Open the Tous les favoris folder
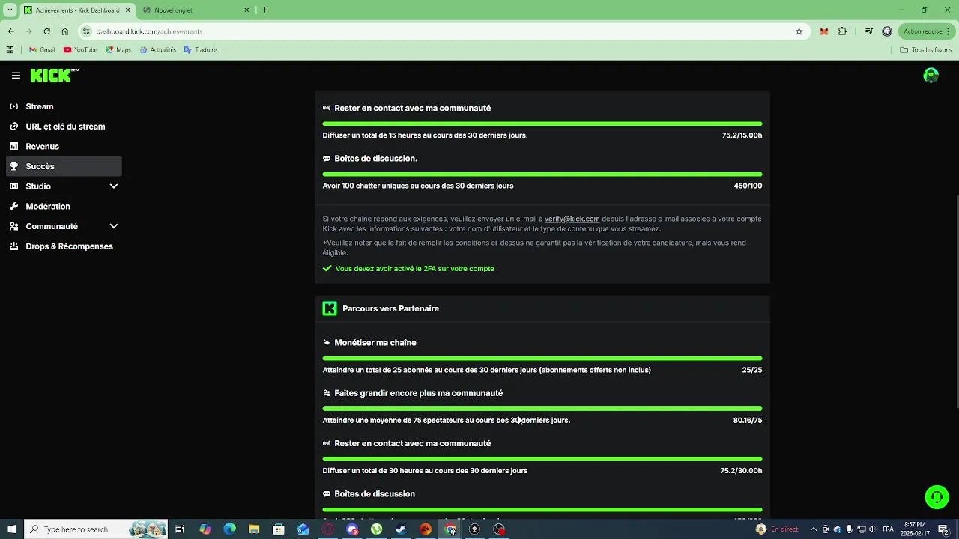 (x=926, y=50)
